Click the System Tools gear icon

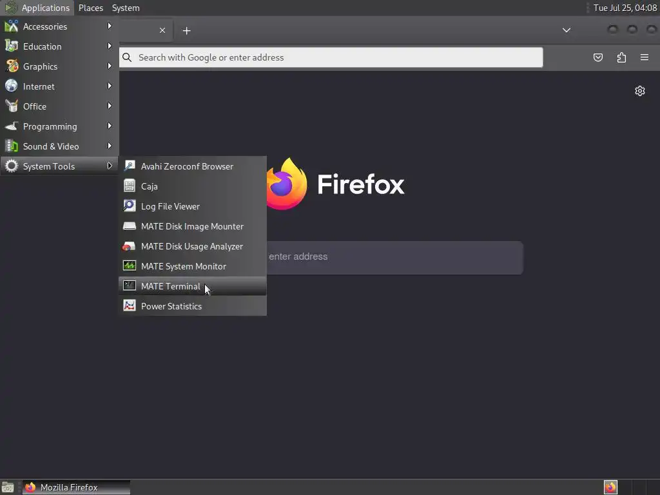[x=12, y=166]
